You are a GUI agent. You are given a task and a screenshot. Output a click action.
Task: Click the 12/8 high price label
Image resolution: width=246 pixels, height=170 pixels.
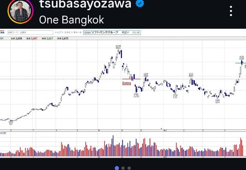pos(146,75)
